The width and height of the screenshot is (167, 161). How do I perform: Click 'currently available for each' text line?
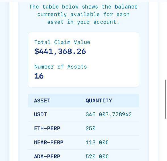coord(83,15)
